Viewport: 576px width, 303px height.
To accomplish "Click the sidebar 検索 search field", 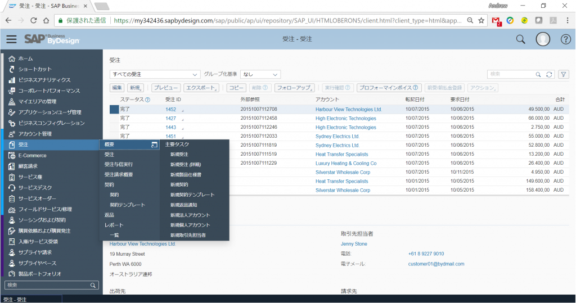I will [51, 285].
